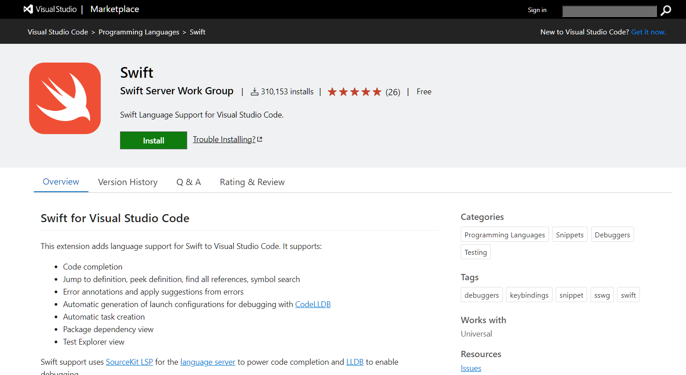The height and width of the screenshot is (375, 686).
Task: Open the Issues resource link
Action: coord(471,368)
